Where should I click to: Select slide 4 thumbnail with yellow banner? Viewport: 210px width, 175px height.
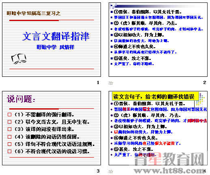(x=158, y=128)
